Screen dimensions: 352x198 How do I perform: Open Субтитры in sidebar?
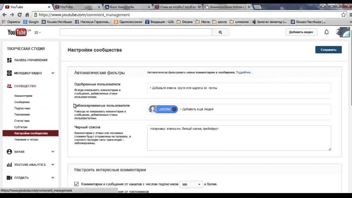[21, 127]
